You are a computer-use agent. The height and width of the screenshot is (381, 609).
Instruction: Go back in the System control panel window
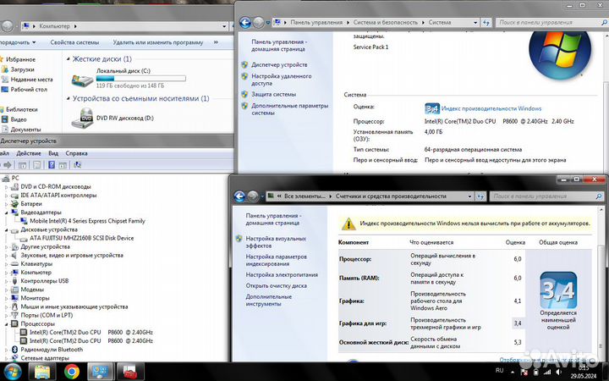click(x=245, y=23)
